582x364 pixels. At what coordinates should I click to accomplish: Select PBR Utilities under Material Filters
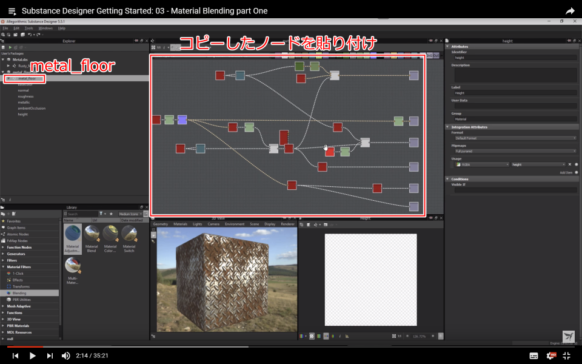(22, 300)
